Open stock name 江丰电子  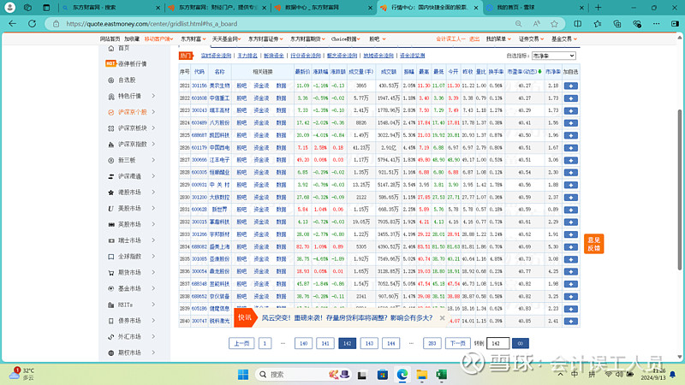[x=219, y=160]
